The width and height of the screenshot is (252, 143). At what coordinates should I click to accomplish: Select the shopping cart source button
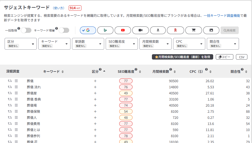[x=193, y=30]
